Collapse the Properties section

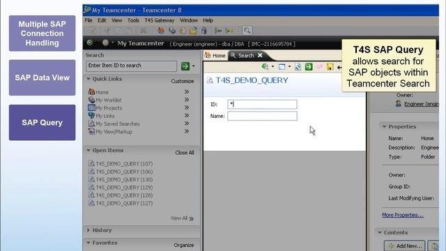[x=384, y=127]
